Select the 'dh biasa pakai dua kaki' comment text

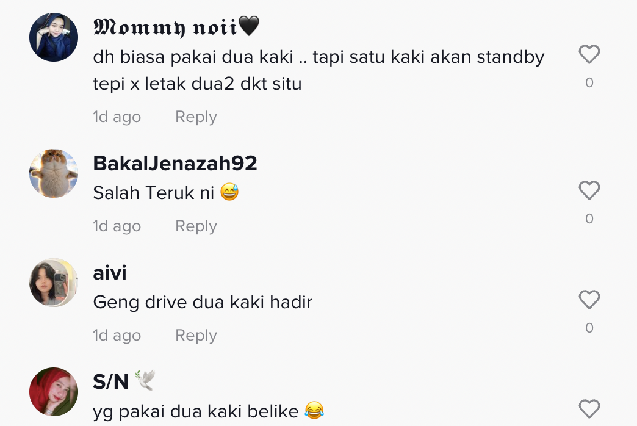(318, 70)
